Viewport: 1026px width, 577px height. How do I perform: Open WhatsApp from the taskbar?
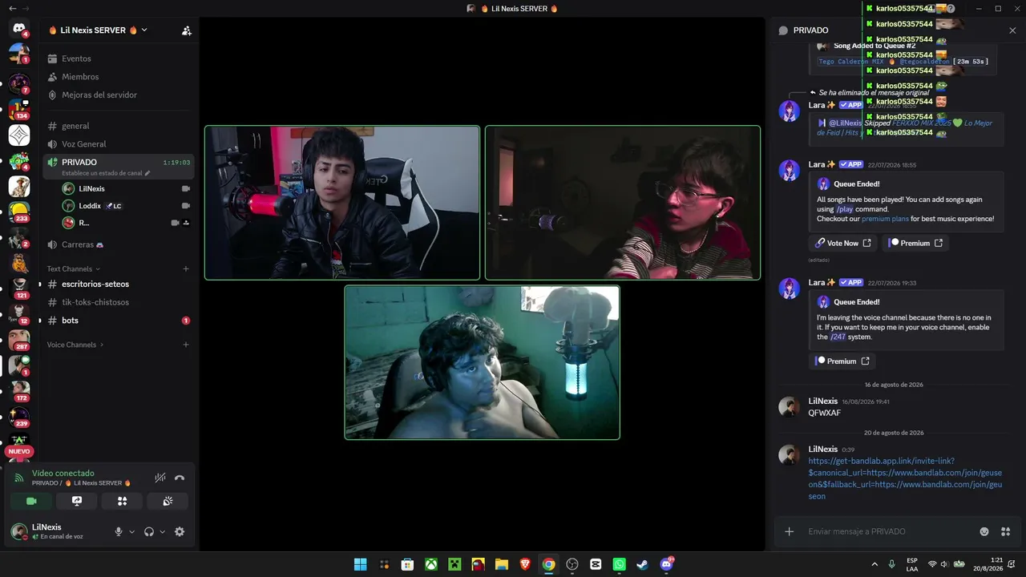tap(619, 564)
